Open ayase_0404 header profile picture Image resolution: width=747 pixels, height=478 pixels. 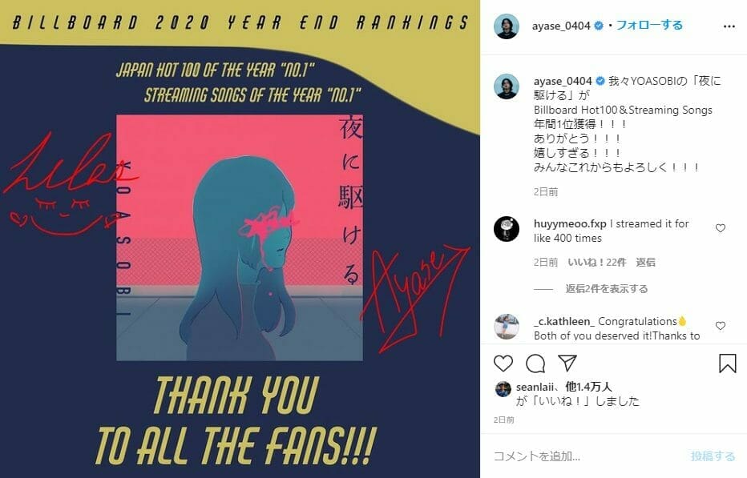(x=507, y=26)
